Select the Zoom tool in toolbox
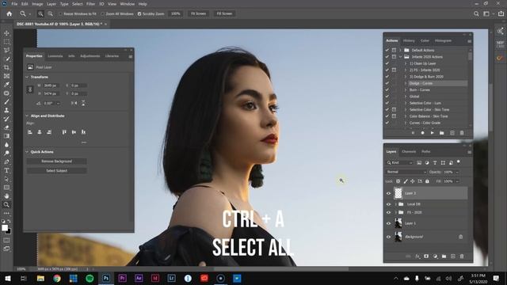Screen dimensions: 507x285 pyautogui.click(x=6, y=204)
